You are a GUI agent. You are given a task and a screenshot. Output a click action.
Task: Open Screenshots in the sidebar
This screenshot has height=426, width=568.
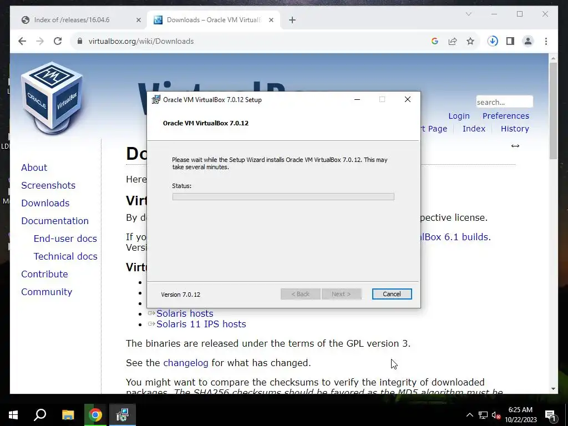[x=48, y=185]
